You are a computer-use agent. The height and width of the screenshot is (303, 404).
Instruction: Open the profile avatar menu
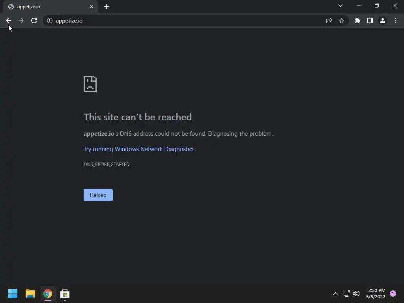click(383, 21)
